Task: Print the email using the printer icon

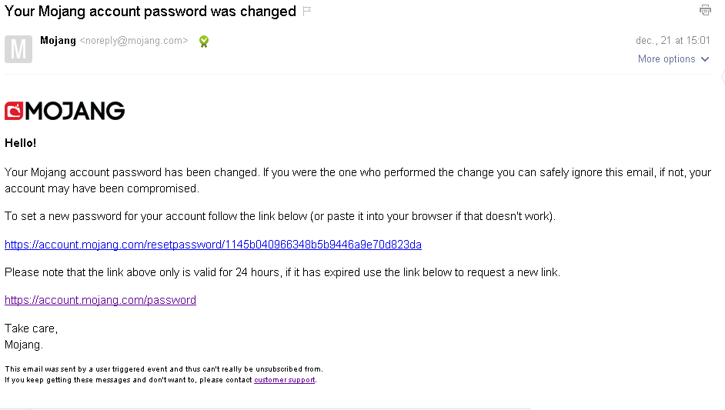Action: point(704,10)
